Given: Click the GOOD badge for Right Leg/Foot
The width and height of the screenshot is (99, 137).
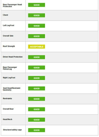Looking at the screenshot, I should point(36,78).
